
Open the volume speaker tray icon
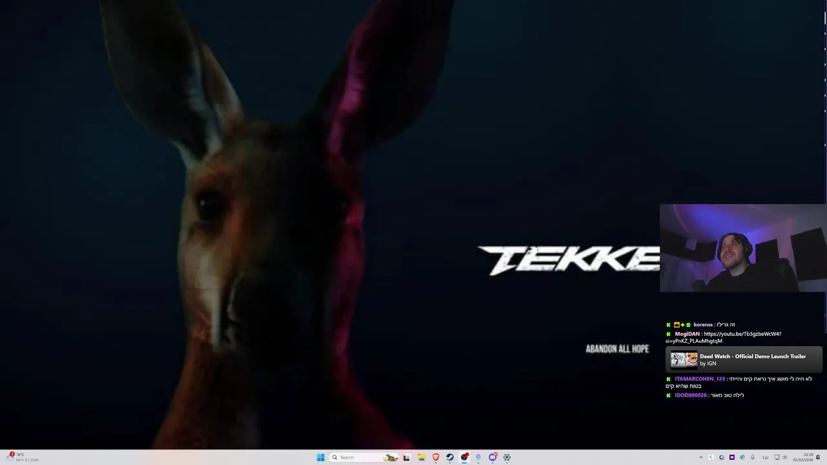(x=785, y=457)
